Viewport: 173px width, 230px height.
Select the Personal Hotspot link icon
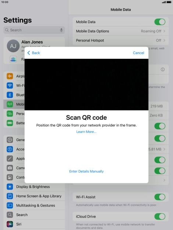(x=10, y=114)
